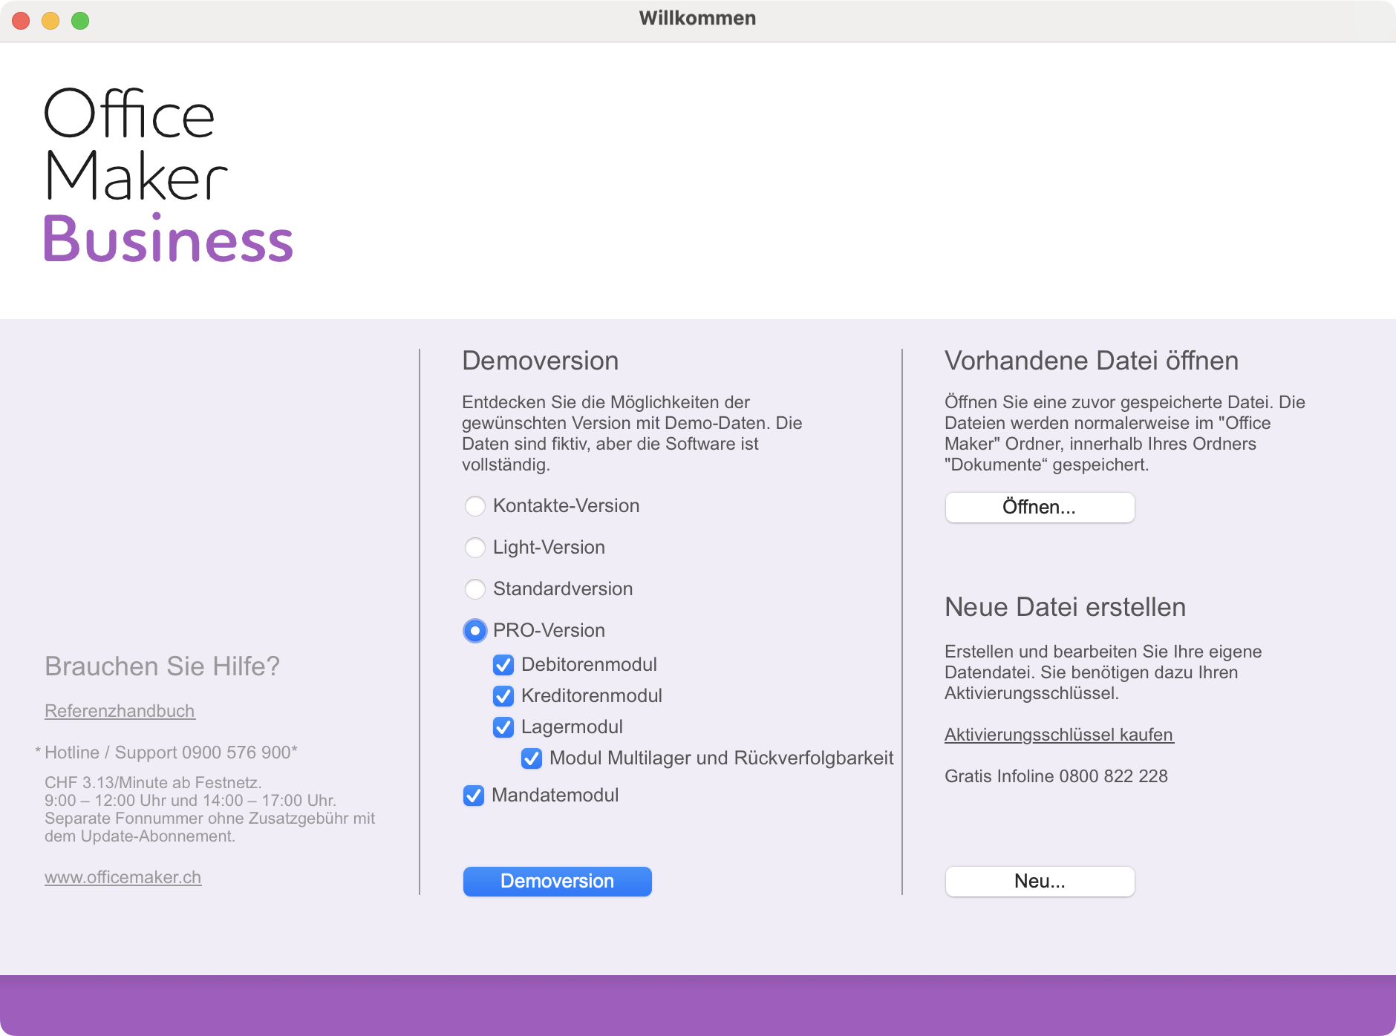
Task: Click the "Vorhandene Datei öffnen" heading
Action: (1092, 361)
